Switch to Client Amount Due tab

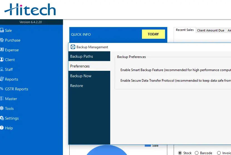coord(211,30)
